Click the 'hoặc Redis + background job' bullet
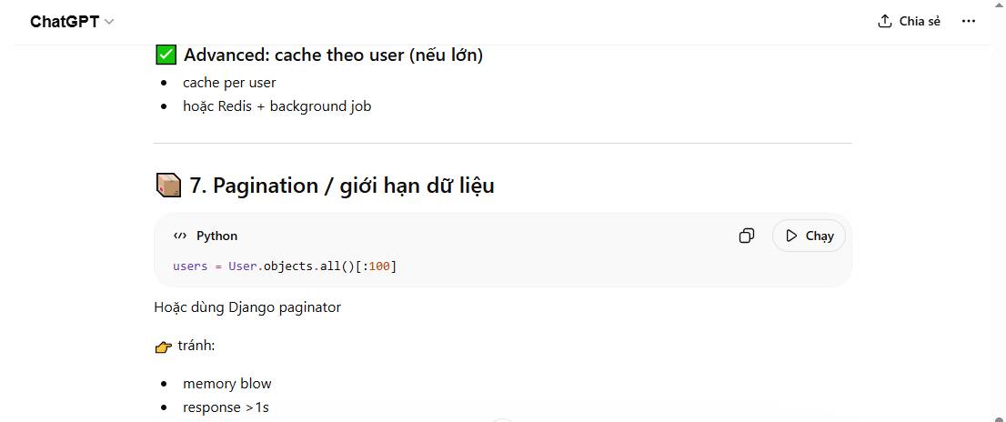Screen dimensions: 1006x422 (x=277, y=105)
